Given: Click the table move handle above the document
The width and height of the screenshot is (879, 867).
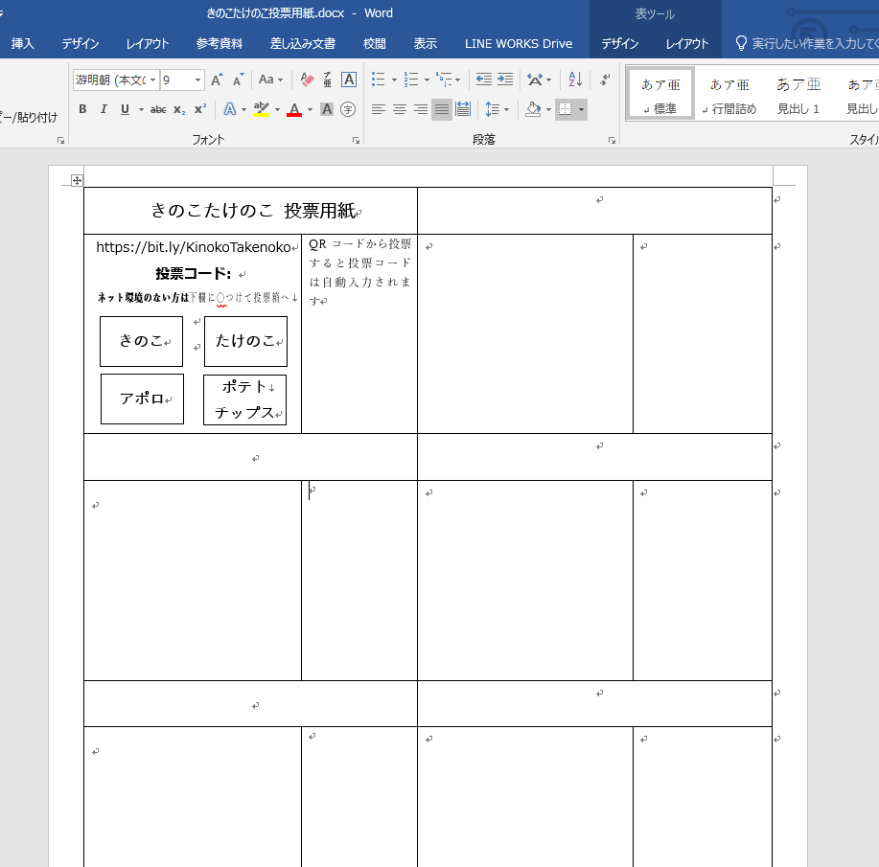Looking at the screenshot, I should [77, 180].
